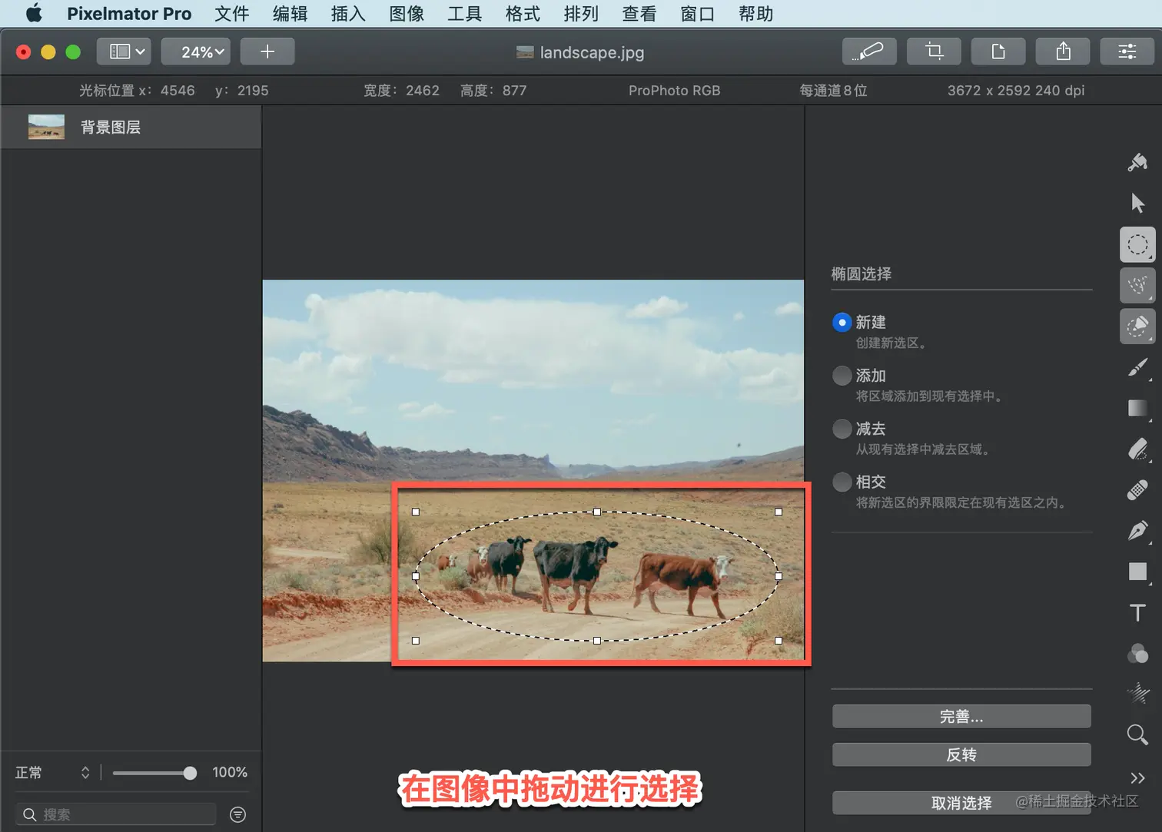Select the 背景图层 layer thumbnail
1162x832 pixels.
(x=46, y=127)
